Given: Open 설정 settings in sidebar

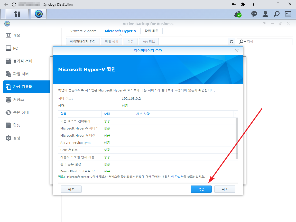Looking at the screenshot, I should (x=27, y=138).
